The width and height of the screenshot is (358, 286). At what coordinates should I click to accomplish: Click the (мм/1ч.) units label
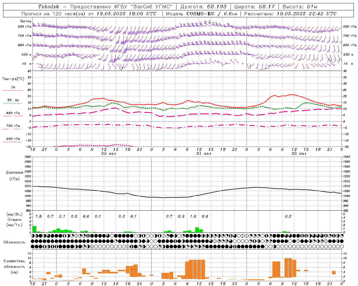(x=15, y=225)
